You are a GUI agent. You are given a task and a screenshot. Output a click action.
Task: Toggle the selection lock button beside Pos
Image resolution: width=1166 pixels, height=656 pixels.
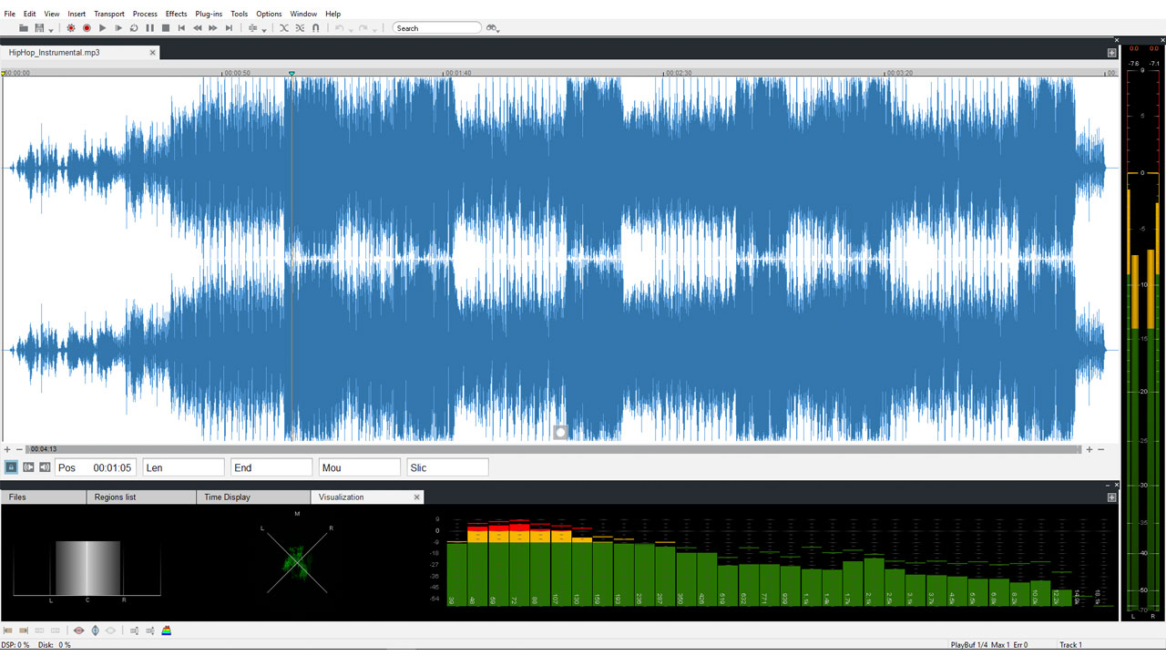click(11, 466)
